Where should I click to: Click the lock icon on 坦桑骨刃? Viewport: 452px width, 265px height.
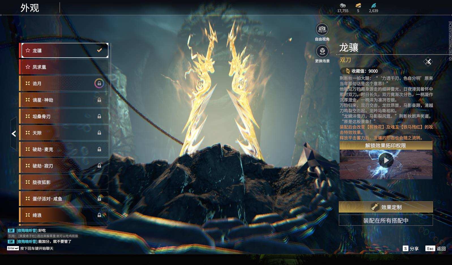(x=99, y=116)
